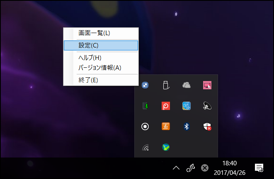Click the Bluetooth tray icon
This screenshot has width=274, height=179.
click(187, 126)
